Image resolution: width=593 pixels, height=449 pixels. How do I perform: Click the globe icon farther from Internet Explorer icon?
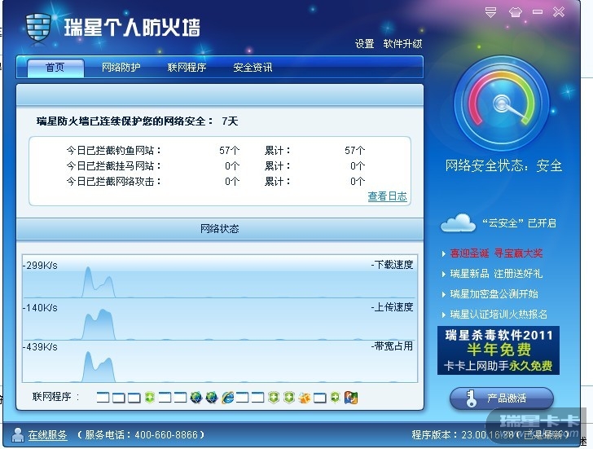[195, 397]
